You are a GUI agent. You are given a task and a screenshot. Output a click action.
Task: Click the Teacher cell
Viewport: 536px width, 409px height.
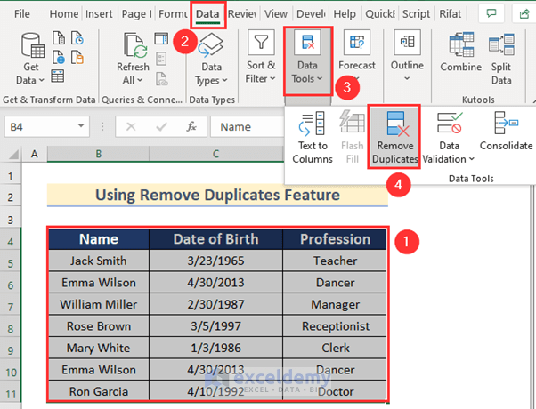click(335, 261)
